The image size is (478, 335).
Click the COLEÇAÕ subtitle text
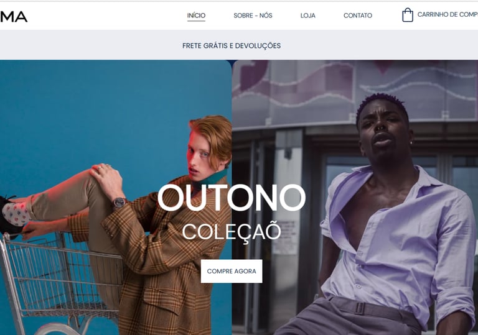(x=232, y=232)
